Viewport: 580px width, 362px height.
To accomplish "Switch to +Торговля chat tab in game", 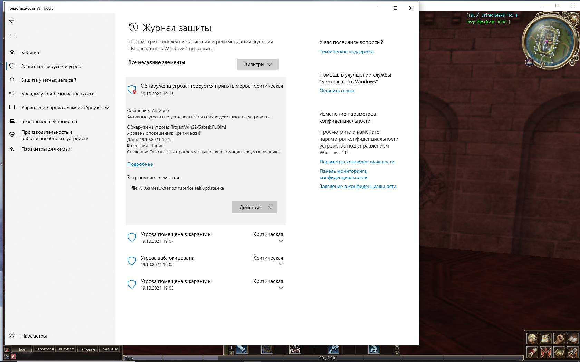I will [44, 349].
